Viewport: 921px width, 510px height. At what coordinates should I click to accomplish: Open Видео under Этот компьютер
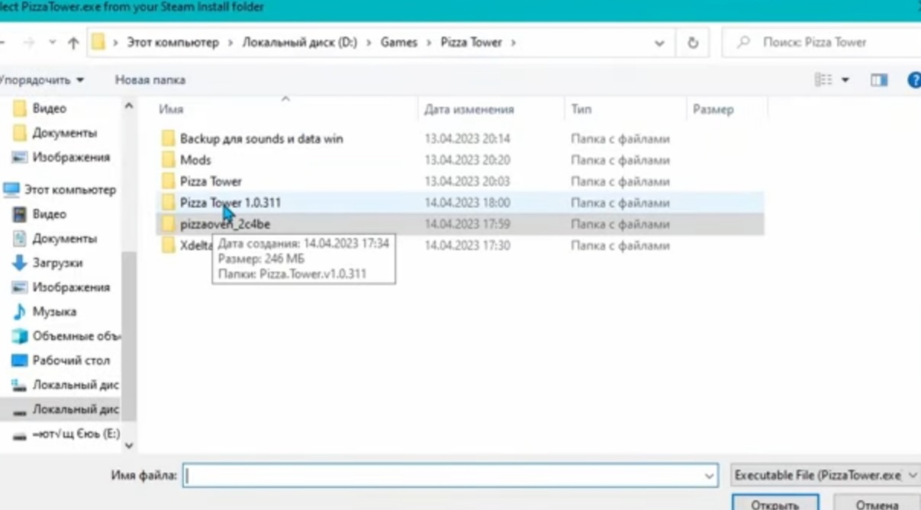coord(49,214)
